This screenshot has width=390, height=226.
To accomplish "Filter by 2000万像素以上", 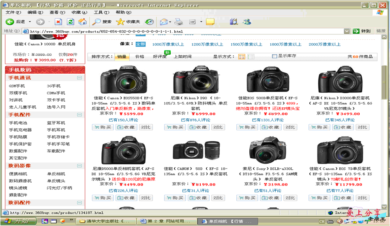I will [x=324, y=45].
